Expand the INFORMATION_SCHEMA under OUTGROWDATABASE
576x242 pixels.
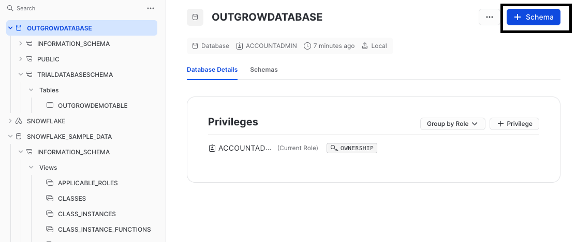click(x=21, y=43)
